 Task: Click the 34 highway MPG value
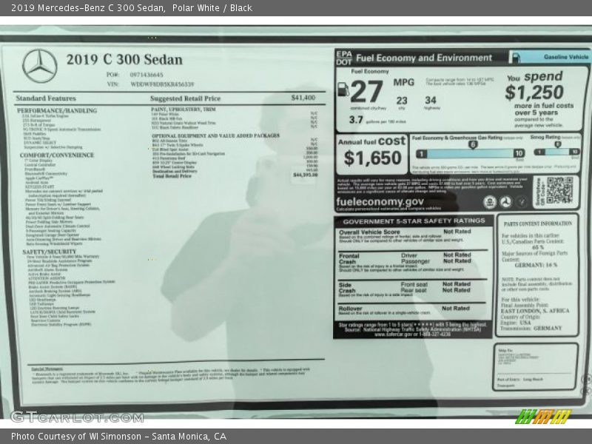(x=431, y=100)
